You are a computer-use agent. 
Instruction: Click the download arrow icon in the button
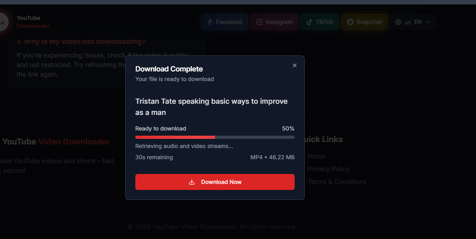192,182
